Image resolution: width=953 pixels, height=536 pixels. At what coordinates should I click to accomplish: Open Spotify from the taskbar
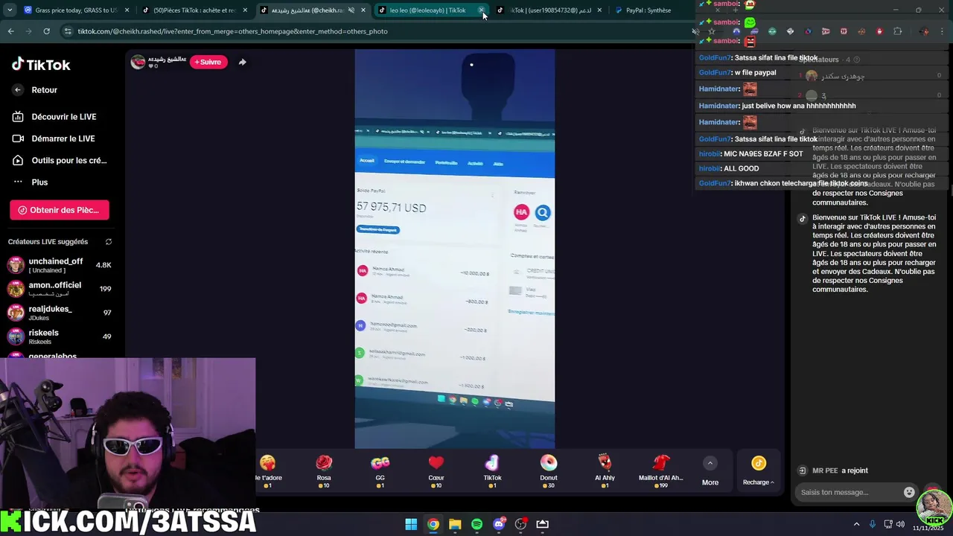(x=476, y=524)
